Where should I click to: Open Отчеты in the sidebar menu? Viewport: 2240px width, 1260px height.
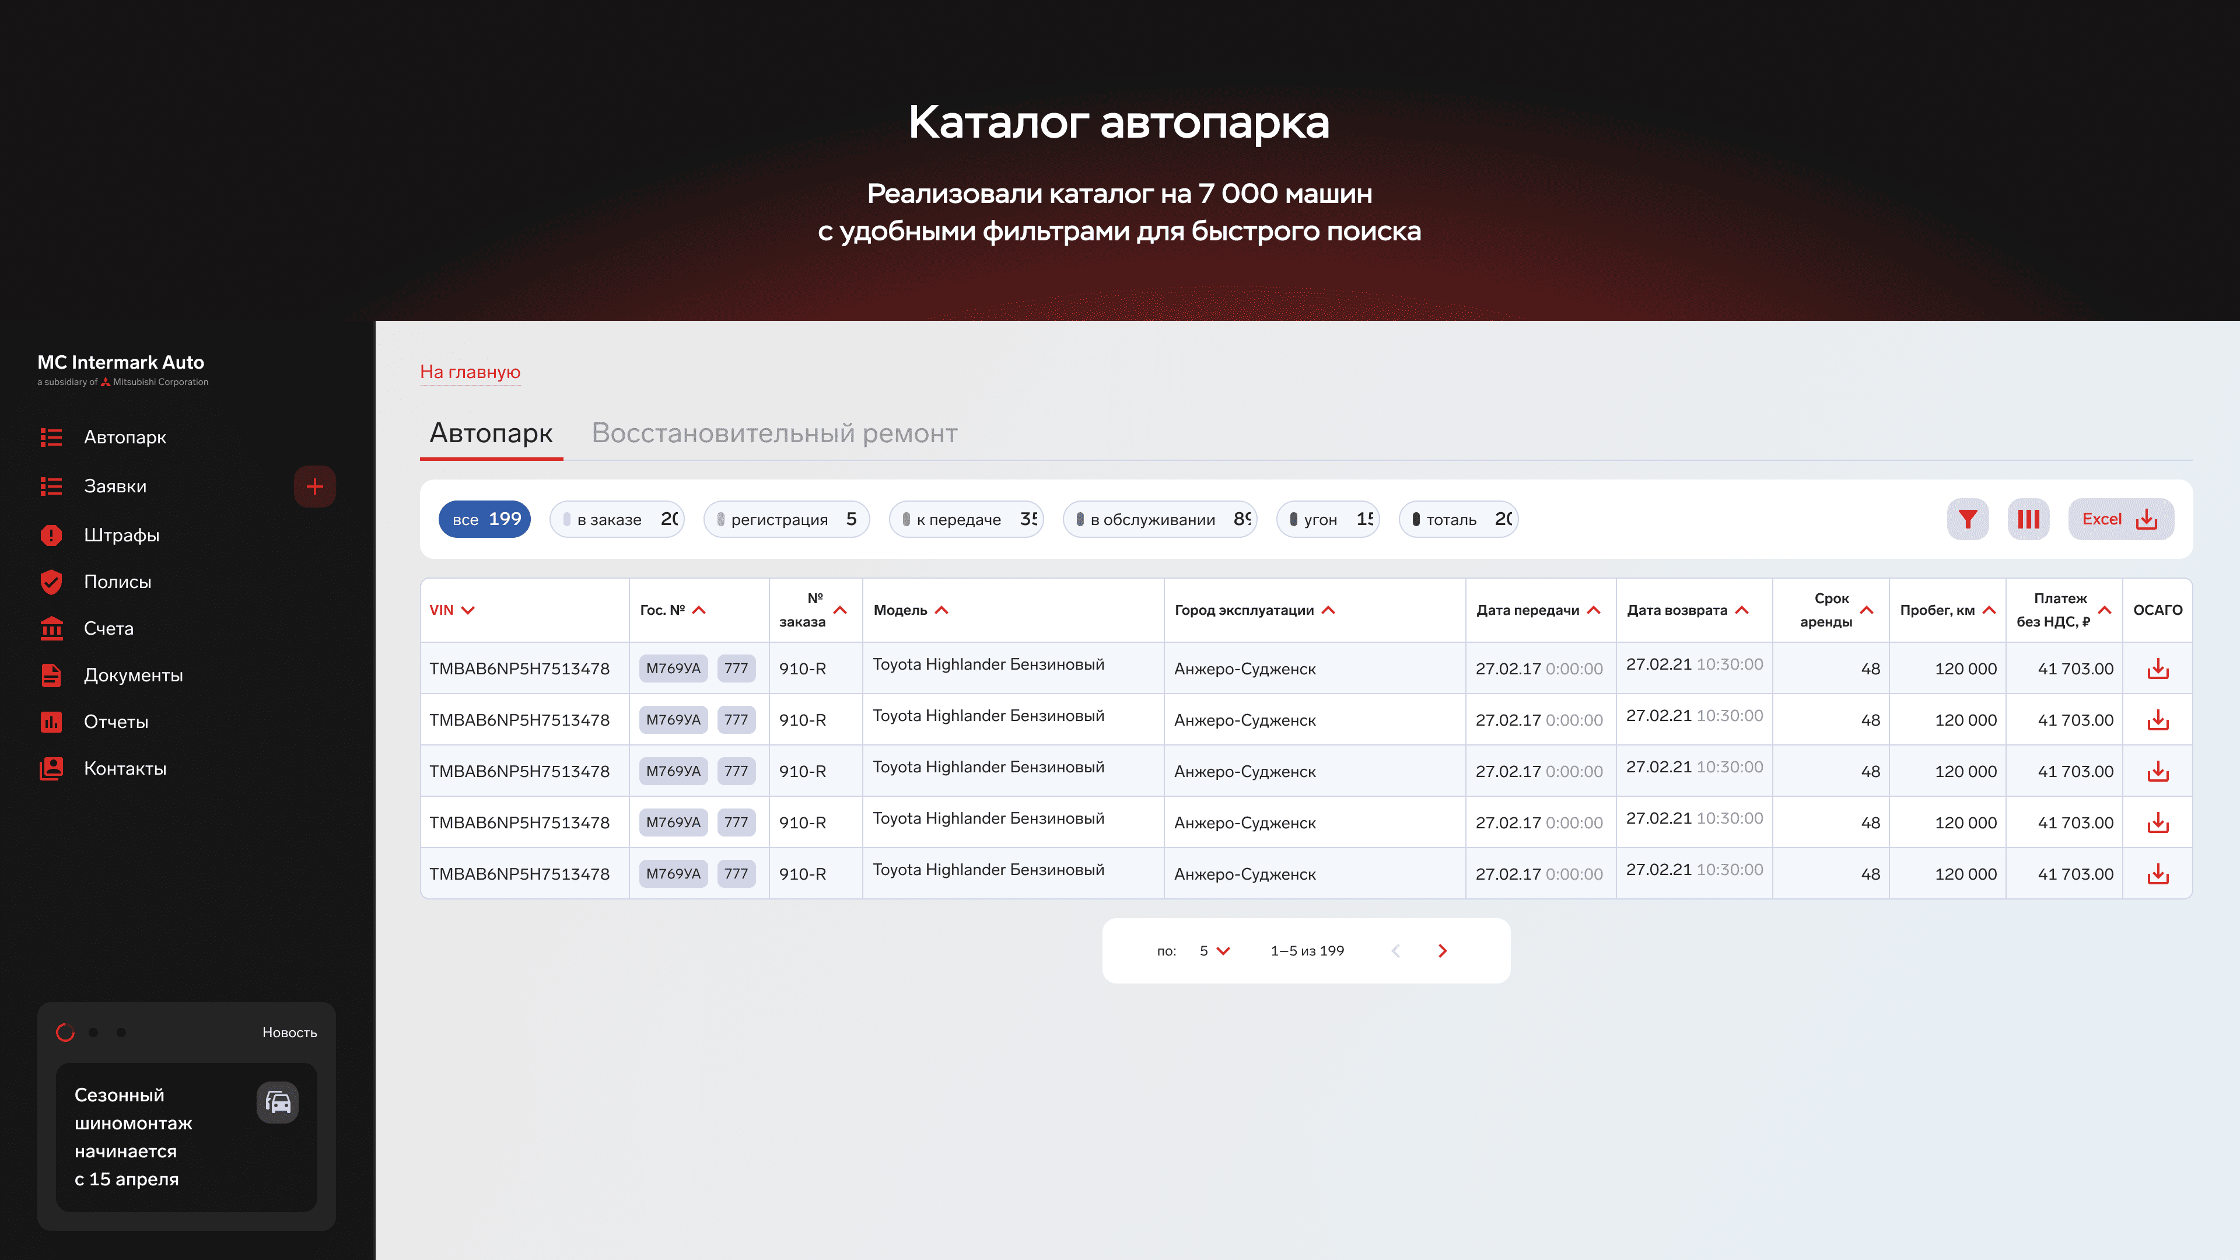click(116, 722)
